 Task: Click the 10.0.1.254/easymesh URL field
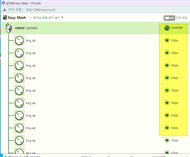41,10
